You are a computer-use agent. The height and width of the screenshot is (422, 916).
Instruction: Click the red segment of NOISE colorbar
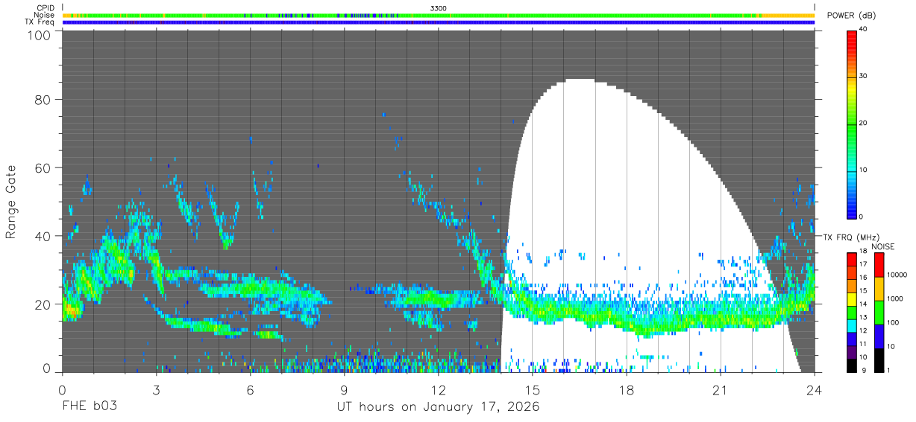[879, 264]
